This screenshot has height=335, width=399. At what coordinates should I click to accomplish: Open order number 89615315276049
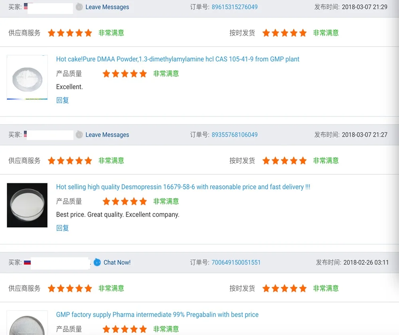235,7
